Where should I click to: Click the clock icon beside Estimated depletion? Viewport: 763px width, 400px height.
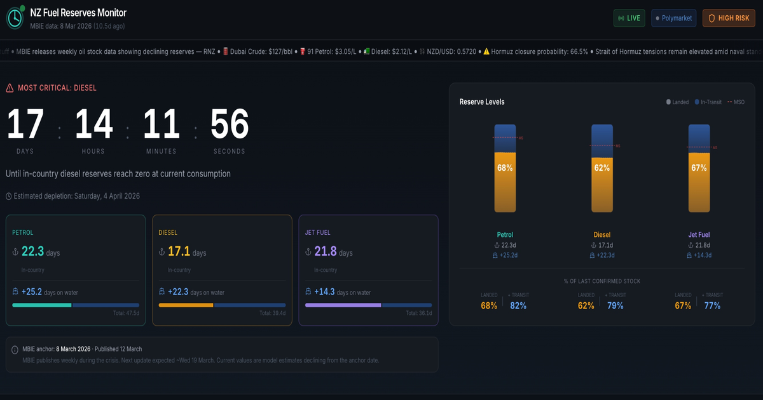click(9, 196)
